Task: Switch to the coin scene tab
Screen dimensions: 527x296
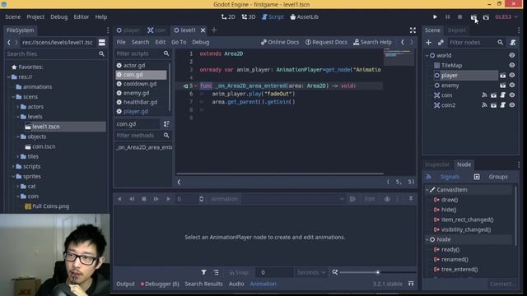Action: [x=156, y=30]
